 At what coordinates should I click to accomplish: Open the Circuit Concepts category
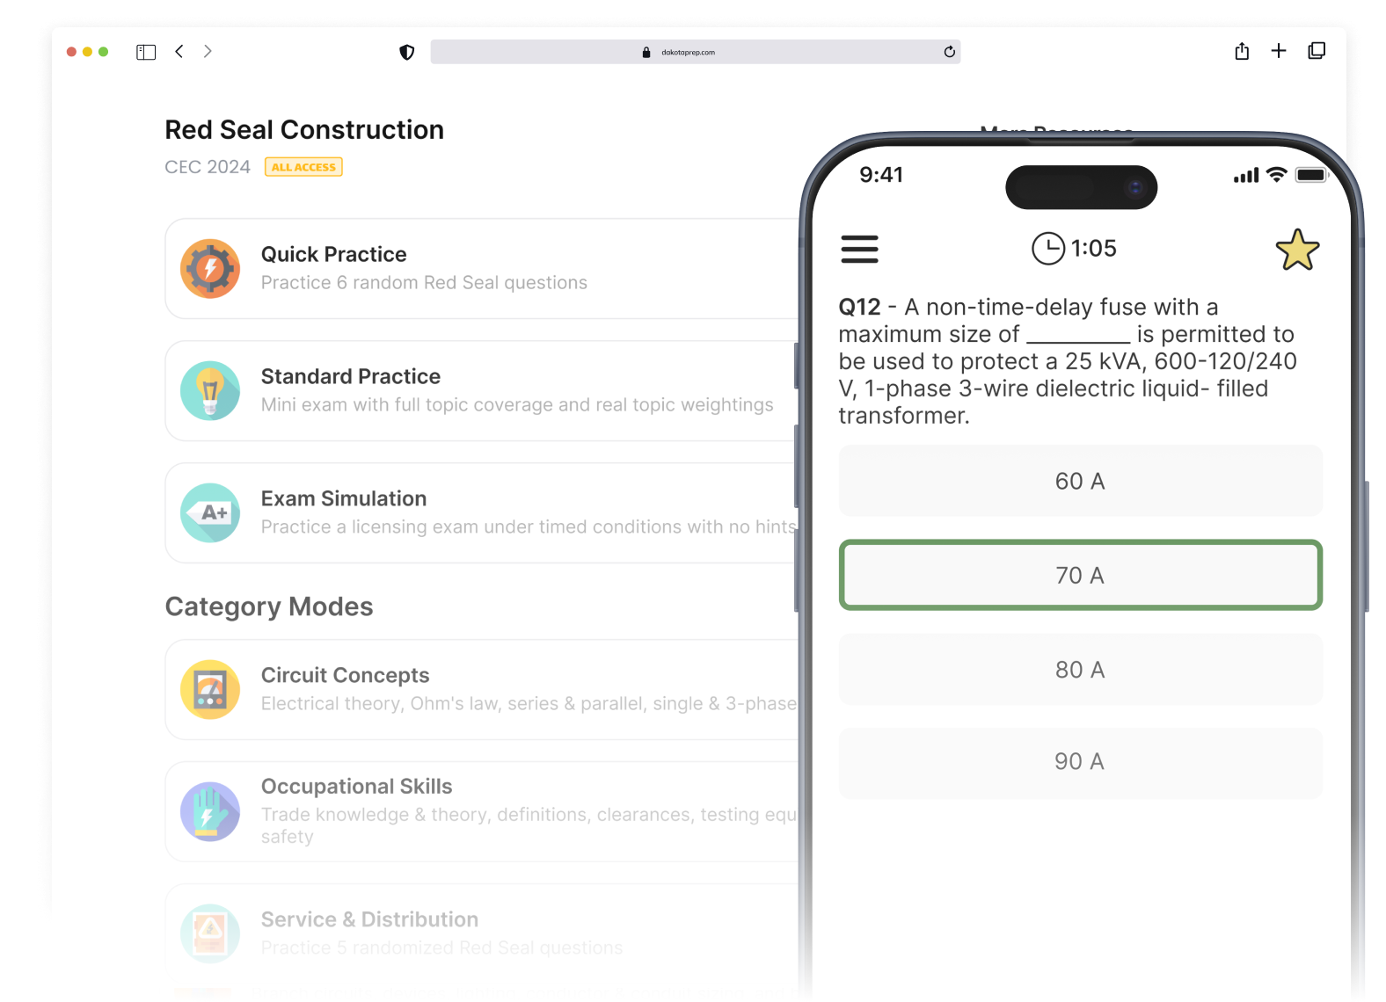(482, 690)
